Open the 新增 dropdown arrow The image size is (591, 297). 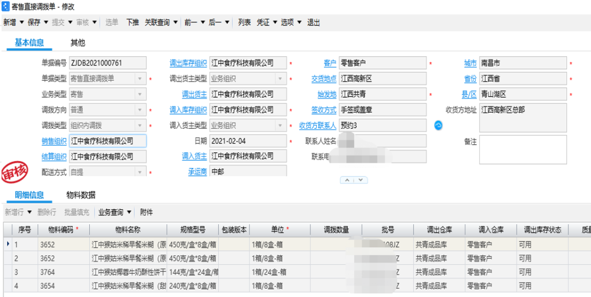(22, 22)
